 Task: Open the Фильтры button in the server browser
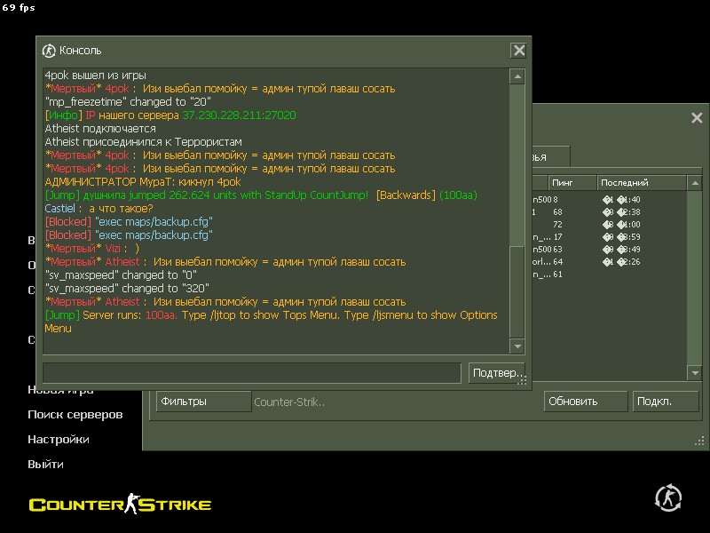[204, 402]
